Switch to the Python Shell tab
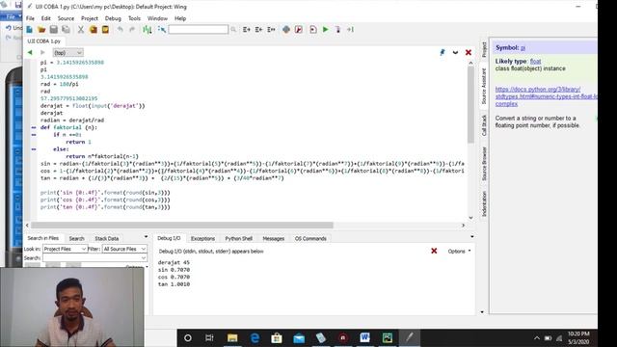Image resolution: width=617 pixels, height=347 pixels. [x=238, y=238]
